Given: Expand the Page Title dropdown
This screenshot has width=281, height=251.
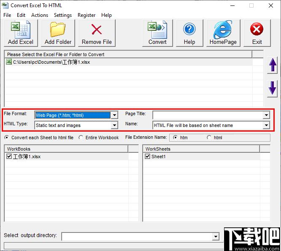Looking at the screenshot, I should tap(266, 115).
